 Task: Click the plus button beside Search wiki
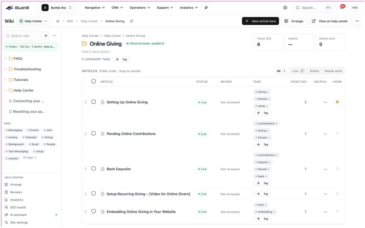click(x=46, y=36)
